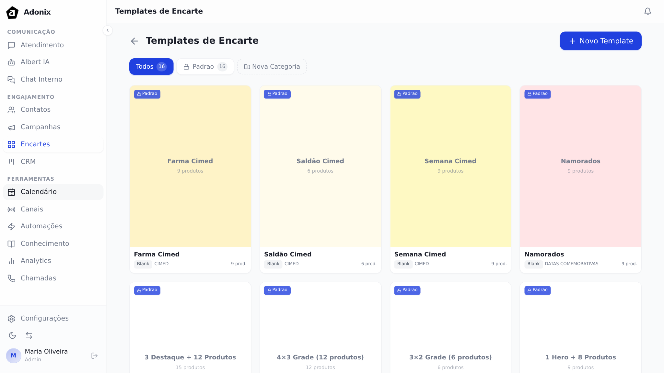Open Configurações gear in sidebar

[44, 318]
